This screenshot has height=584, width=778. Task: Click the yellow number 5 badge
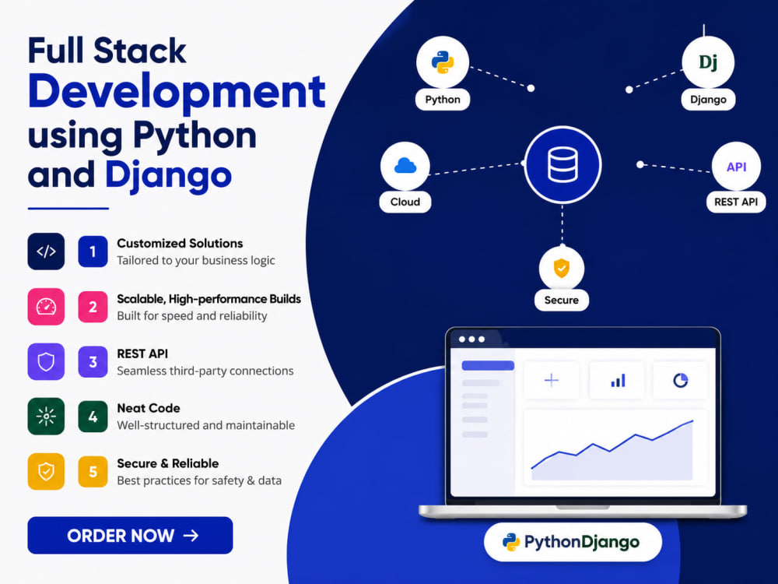tap(93, 472)
